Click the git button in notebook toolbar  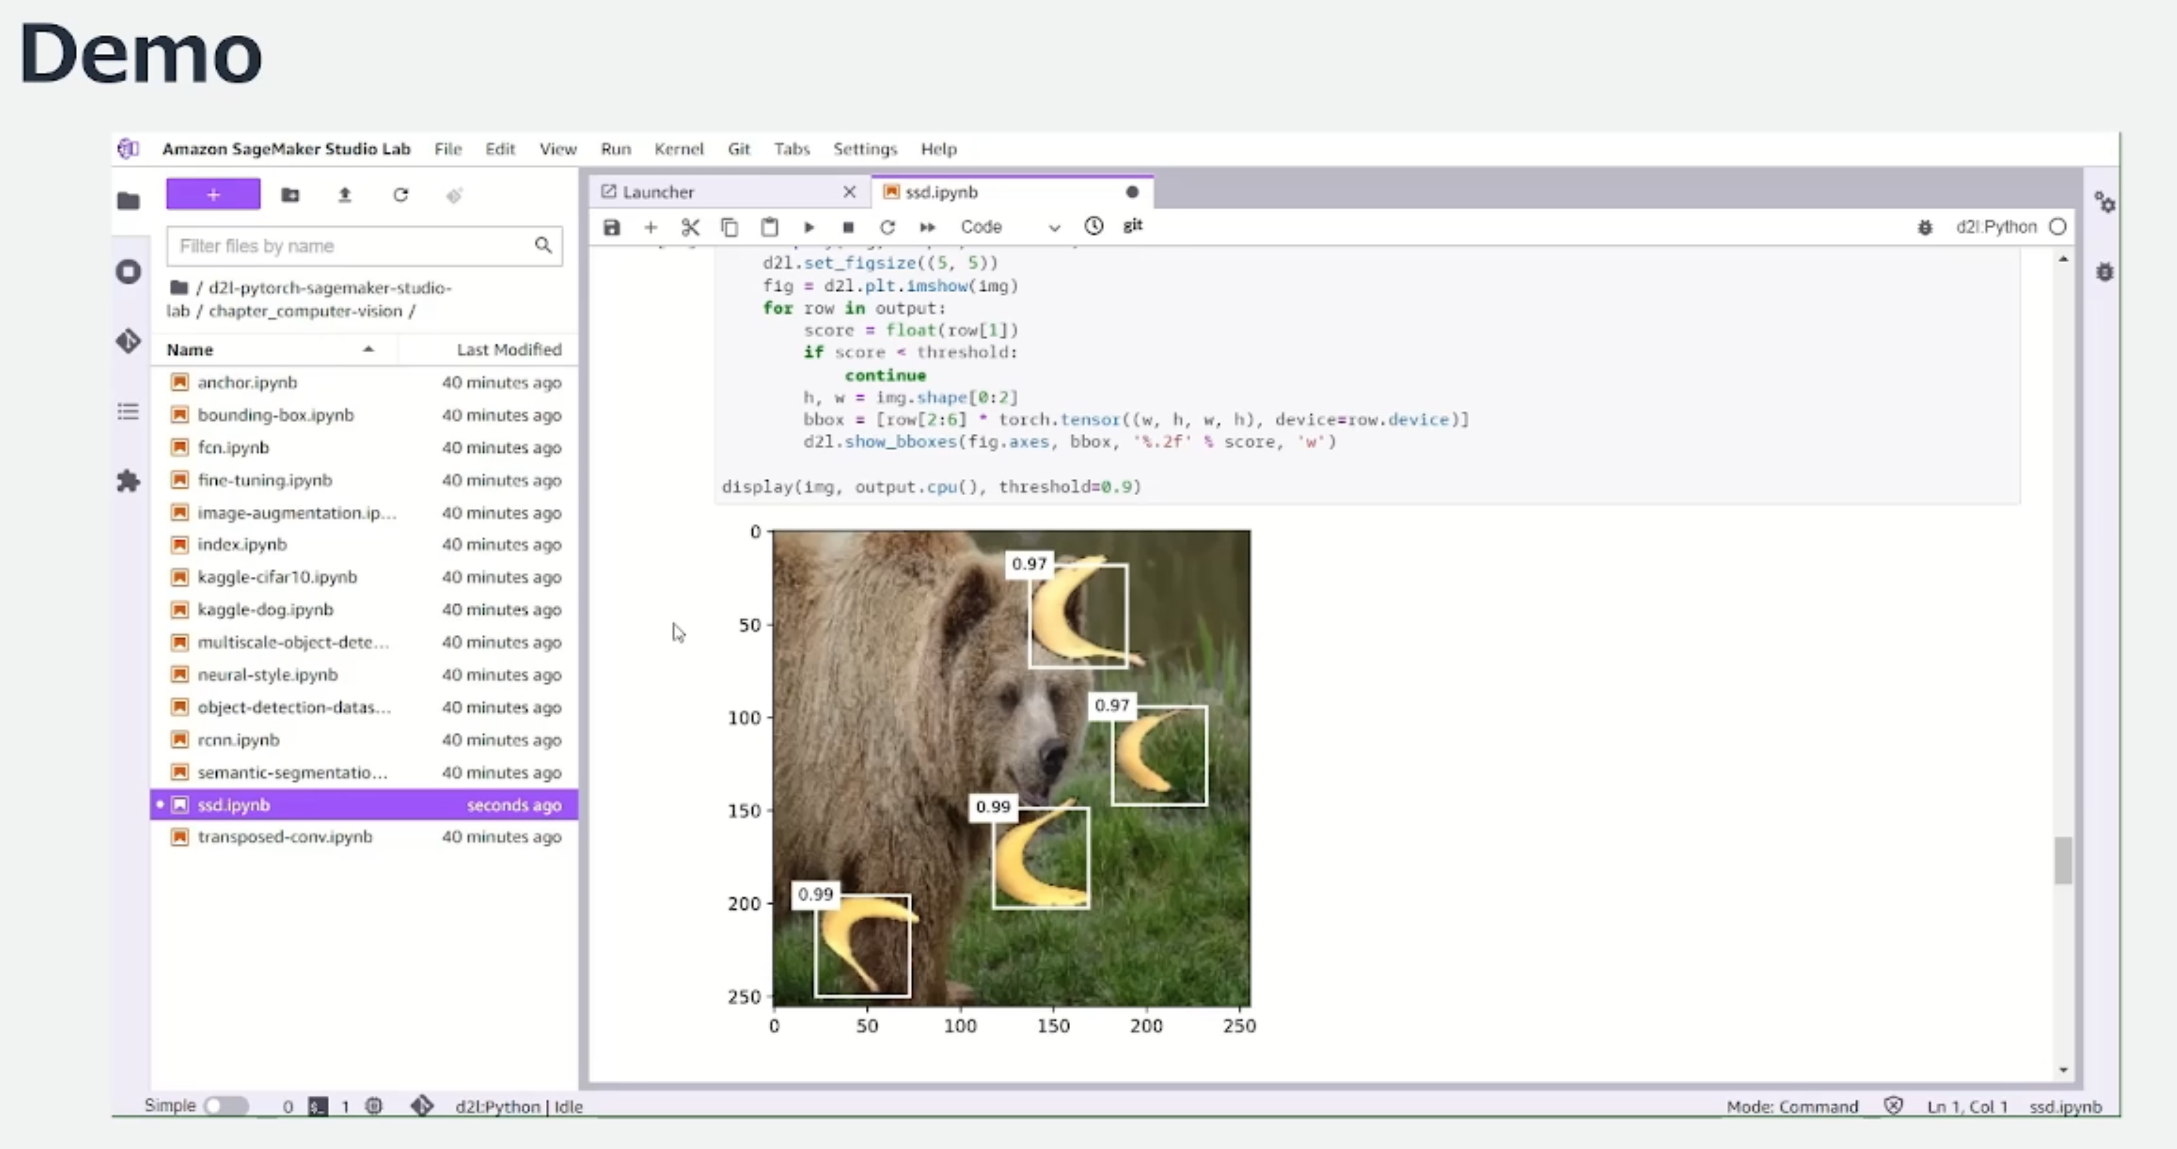(1132, 225)
